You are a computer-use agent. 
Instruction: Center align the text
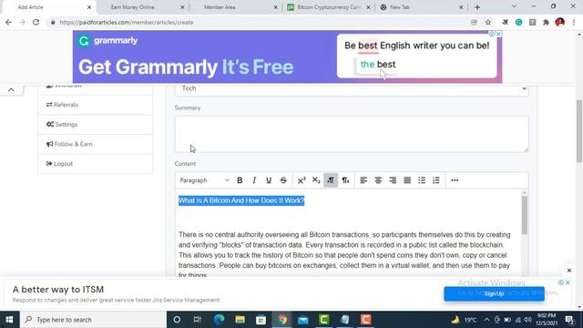pos(378,180)
